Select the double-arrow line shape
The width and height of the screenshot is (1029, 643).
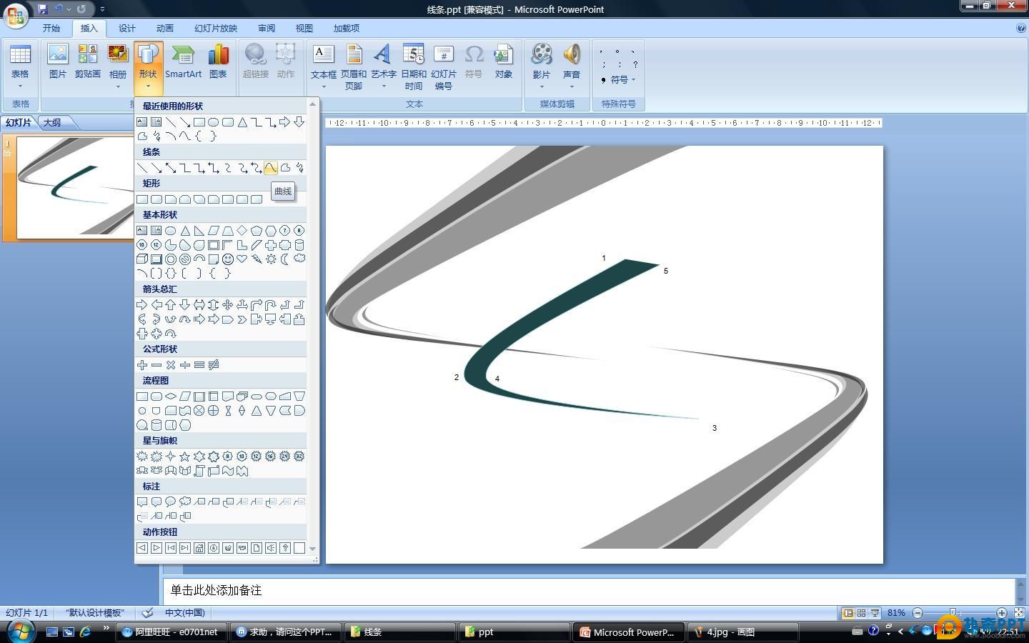coord(170,168)
